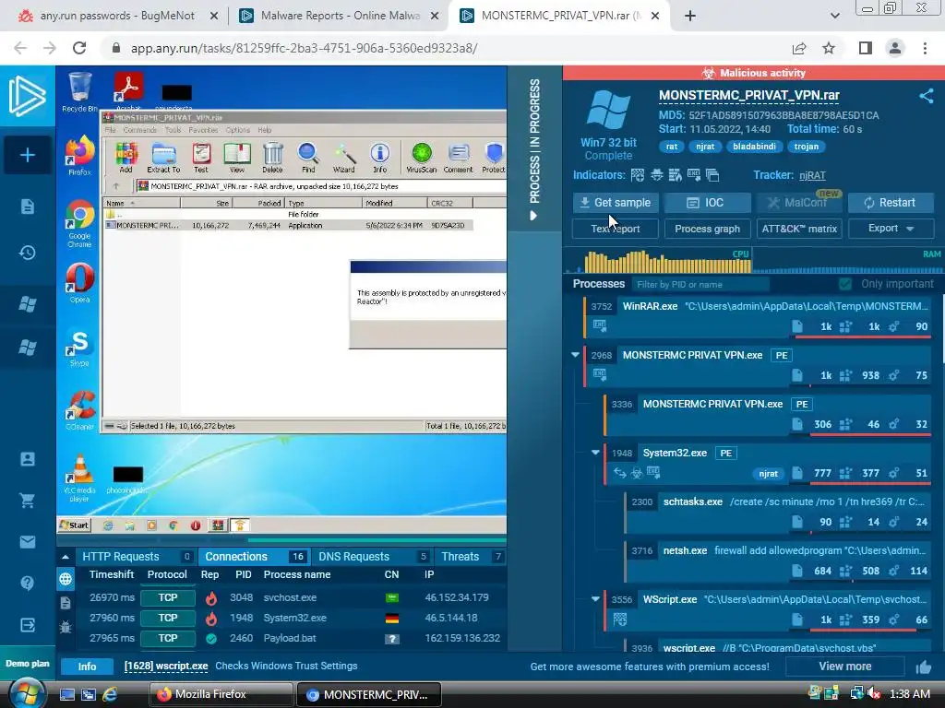Screen dimensions: 945x708
Task: Click the Info button at bottom
Action: [87, 667]
